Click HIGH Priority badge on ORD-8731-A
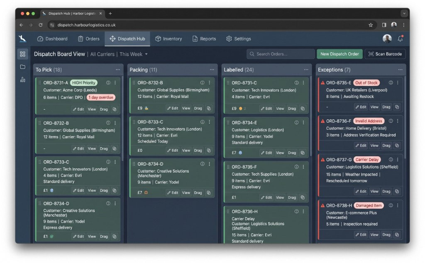 [84, 83]
